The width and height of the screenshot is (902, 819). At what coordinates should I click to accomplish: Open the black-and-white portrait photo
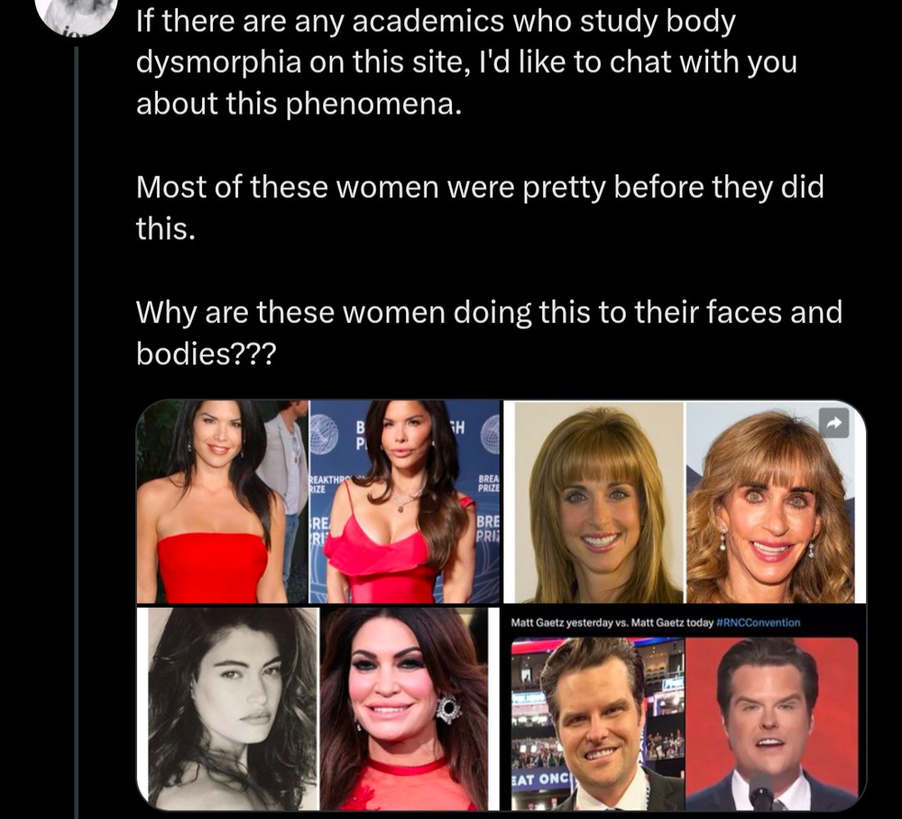pos(233,709)
